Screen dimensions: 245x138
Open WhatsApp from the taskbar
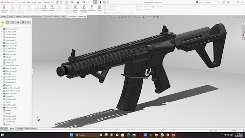[x=162, y=135]
